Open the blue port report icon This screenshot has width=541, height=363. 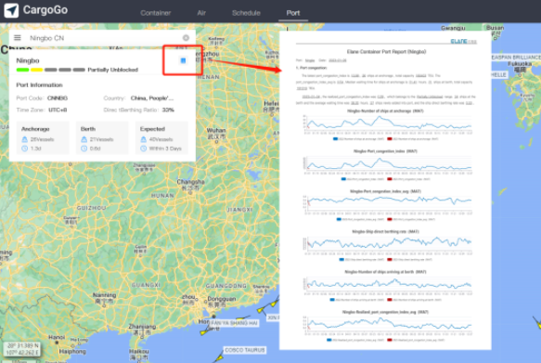point(183,60)
